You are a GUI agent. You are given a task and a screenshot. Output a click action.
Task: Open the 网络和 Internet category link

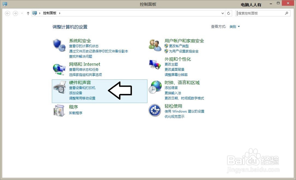click(x=85, y=64)
